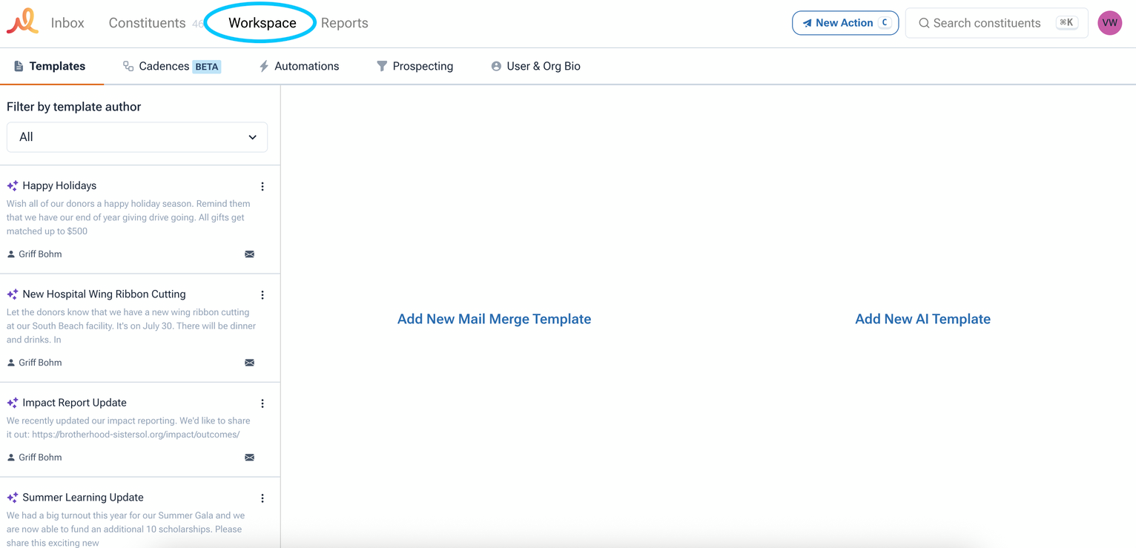The width and height of the screenshot is (1136, 548).
Task: Open kebab menu for Impact Report Update
Action: tap(262, 403)
